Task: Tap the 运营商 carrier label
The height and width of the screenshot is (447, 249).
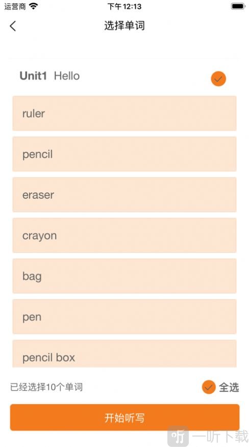Action: 15,7
